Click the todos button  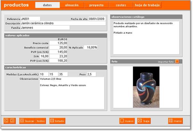pyautogui.click(x=41, y=121)
